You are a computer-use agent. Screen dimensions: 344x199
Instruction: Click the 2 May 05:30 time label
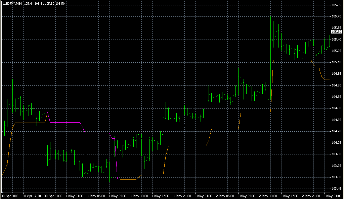point(225,196)
